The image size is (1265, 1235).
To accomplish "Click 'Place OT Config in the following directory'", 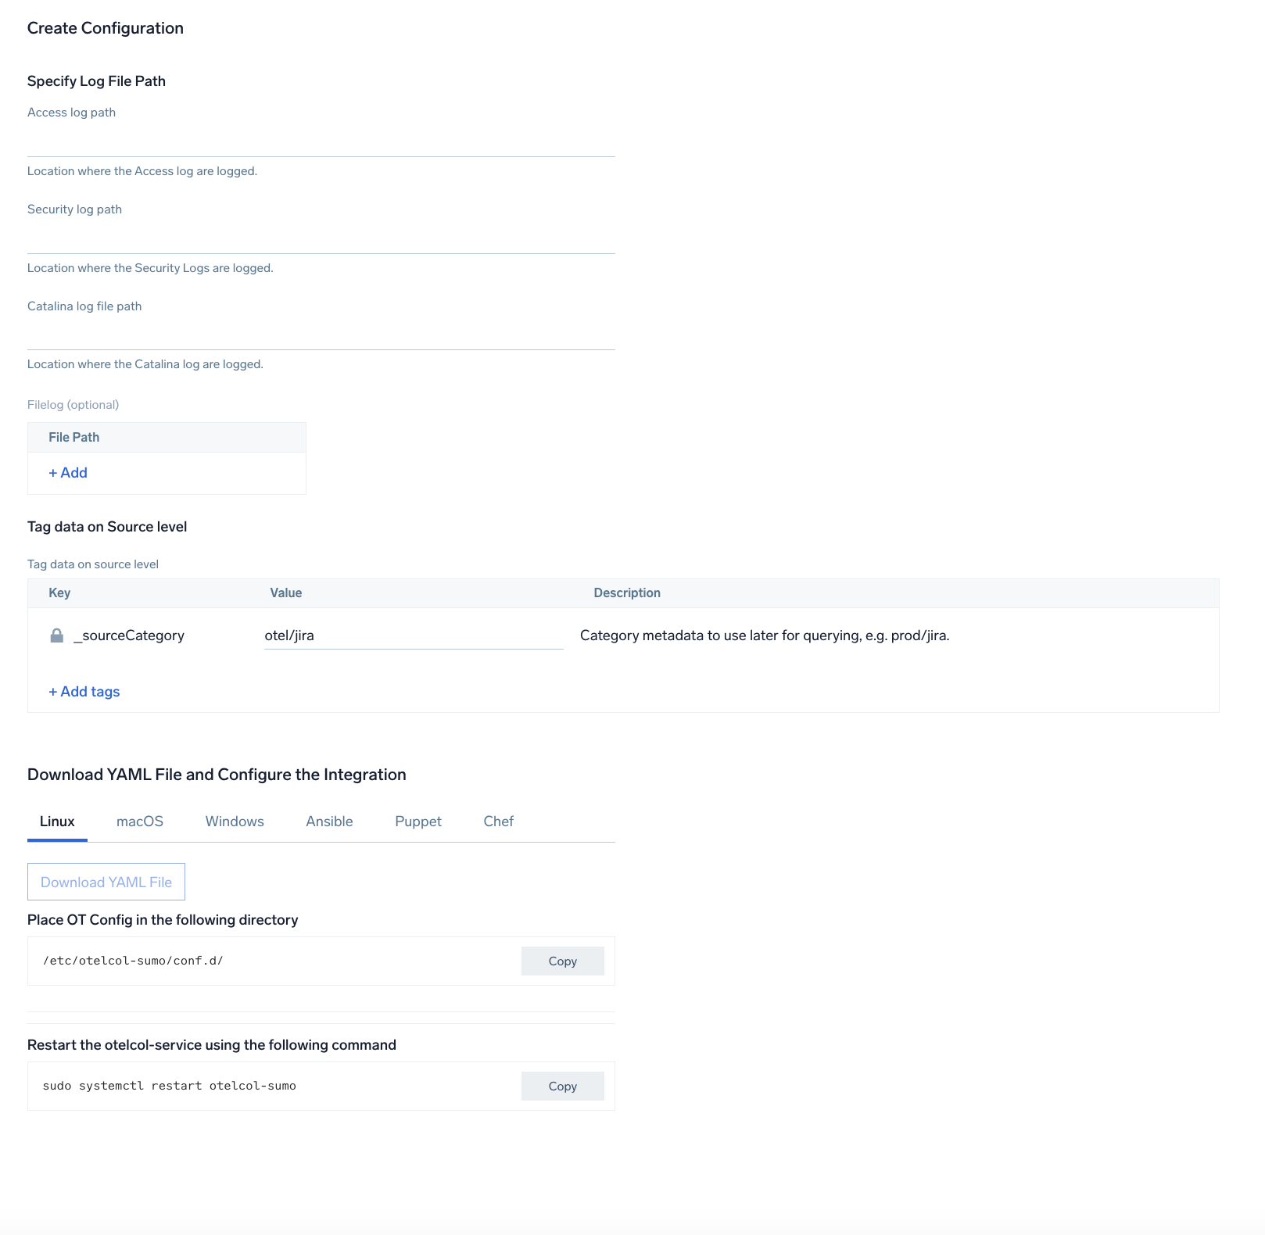I will (x=163, y=920).
